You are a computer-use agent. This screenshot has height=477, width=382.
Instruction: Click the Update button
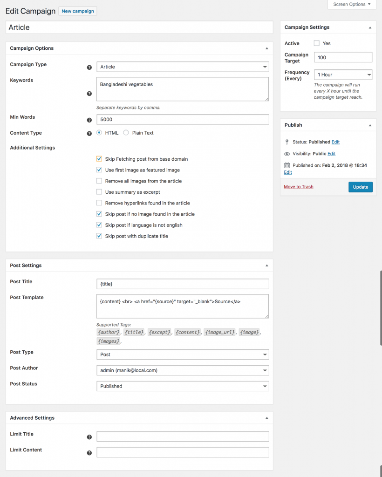point(361,187)
